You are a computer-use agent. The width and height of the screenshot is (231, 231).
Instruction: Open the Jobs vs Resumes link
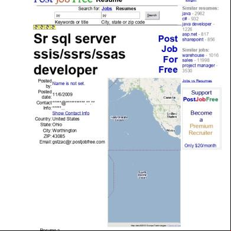197,81
